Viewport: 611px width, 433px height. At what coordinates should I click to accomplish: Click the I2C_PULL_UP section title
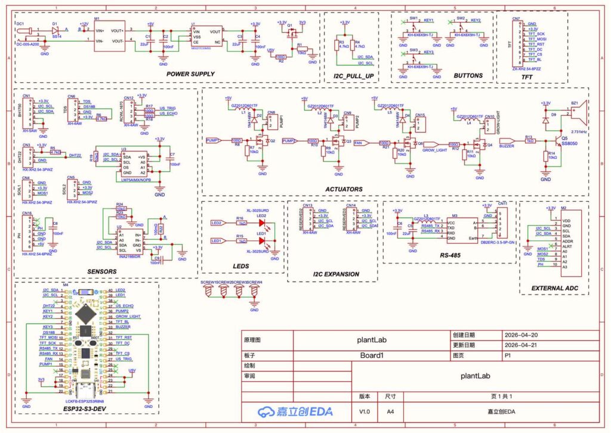353,76
